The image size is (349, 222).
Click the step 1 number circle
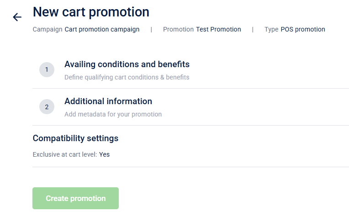[47, 69]
